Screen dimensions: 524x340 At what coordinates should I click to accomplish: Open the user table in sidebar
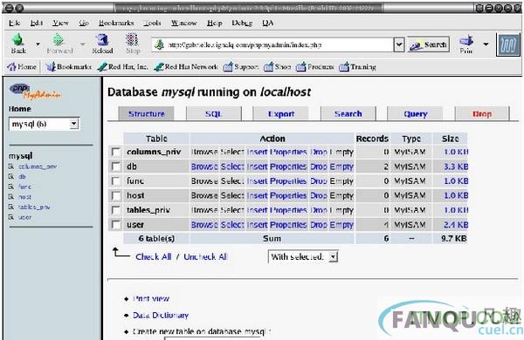(24, 217)
